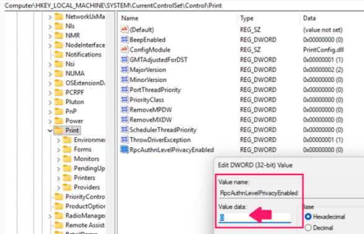Screen dimensions: 364x234
Task: Select the ThrowDriverException value name
Action: point(160,140)
